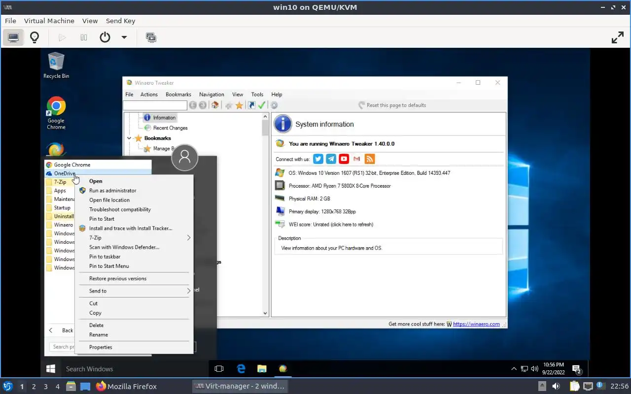Click the Back arrow in Start menu
Screen dimensions: 631x394
click(x=51, y=330)
